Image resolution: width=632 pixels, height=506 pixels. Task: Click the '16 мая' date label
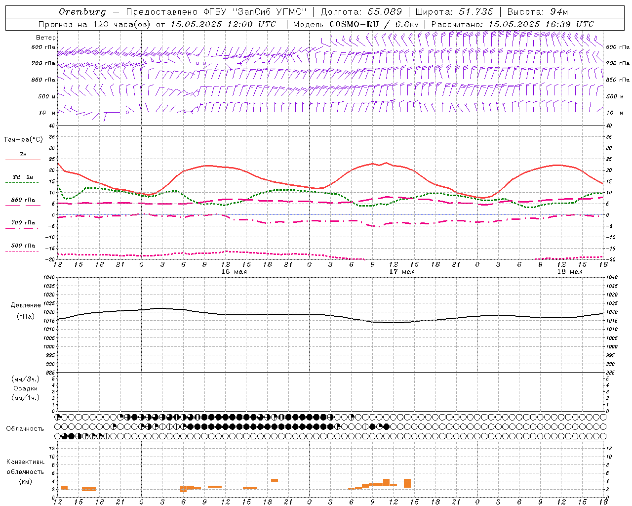click(234, 272)
